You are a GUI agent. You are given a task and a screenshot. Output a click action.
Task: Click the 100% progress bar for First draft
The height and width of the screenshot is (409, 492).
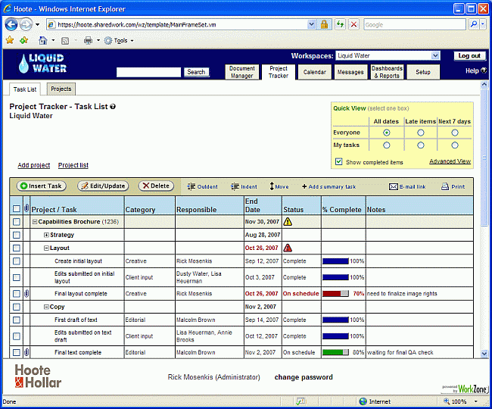pos(335,320)
